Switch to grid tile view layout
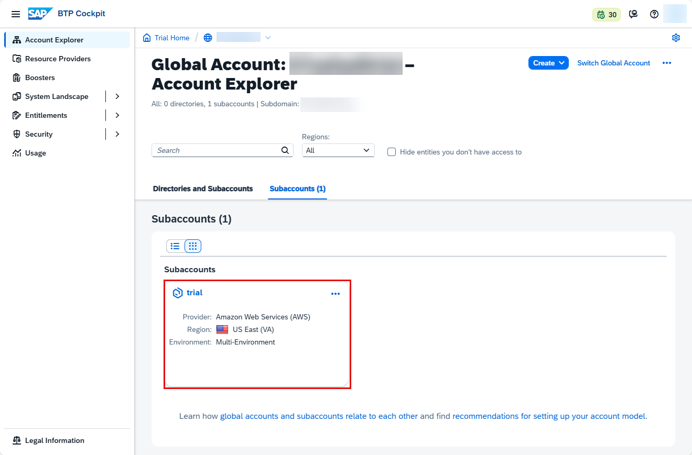This screenshot has height=455, width=692. pos(193,246)
